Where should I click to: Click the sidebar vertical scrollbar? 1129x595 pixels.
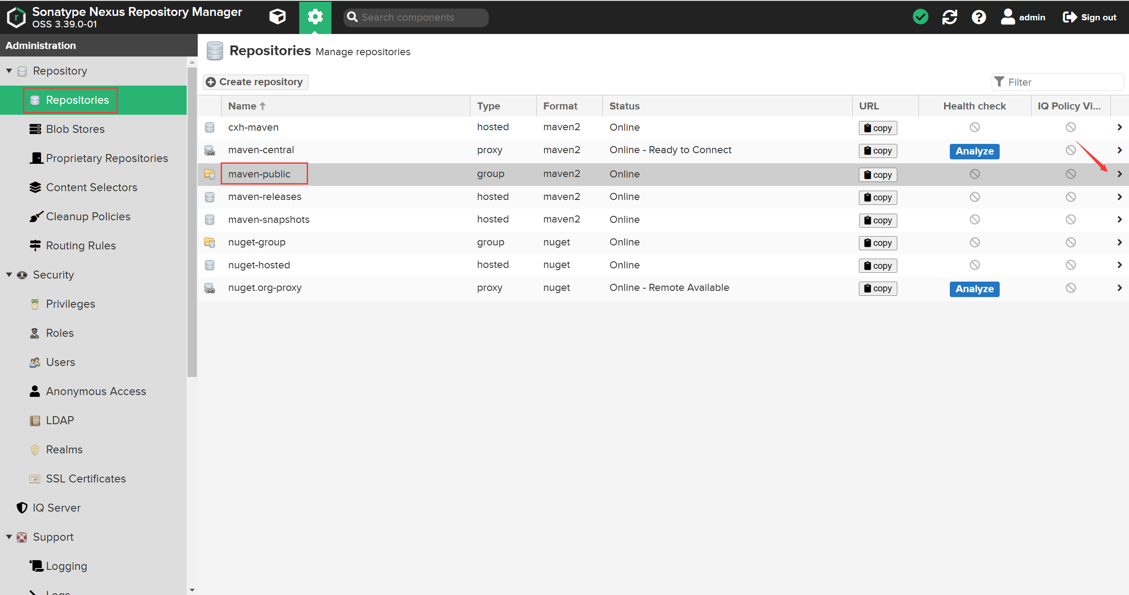[x=192, y=221]
